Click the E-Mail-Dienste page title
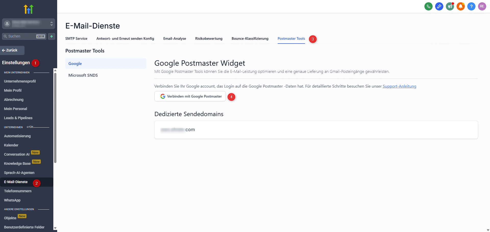The image size is (490, 232). 93,26
